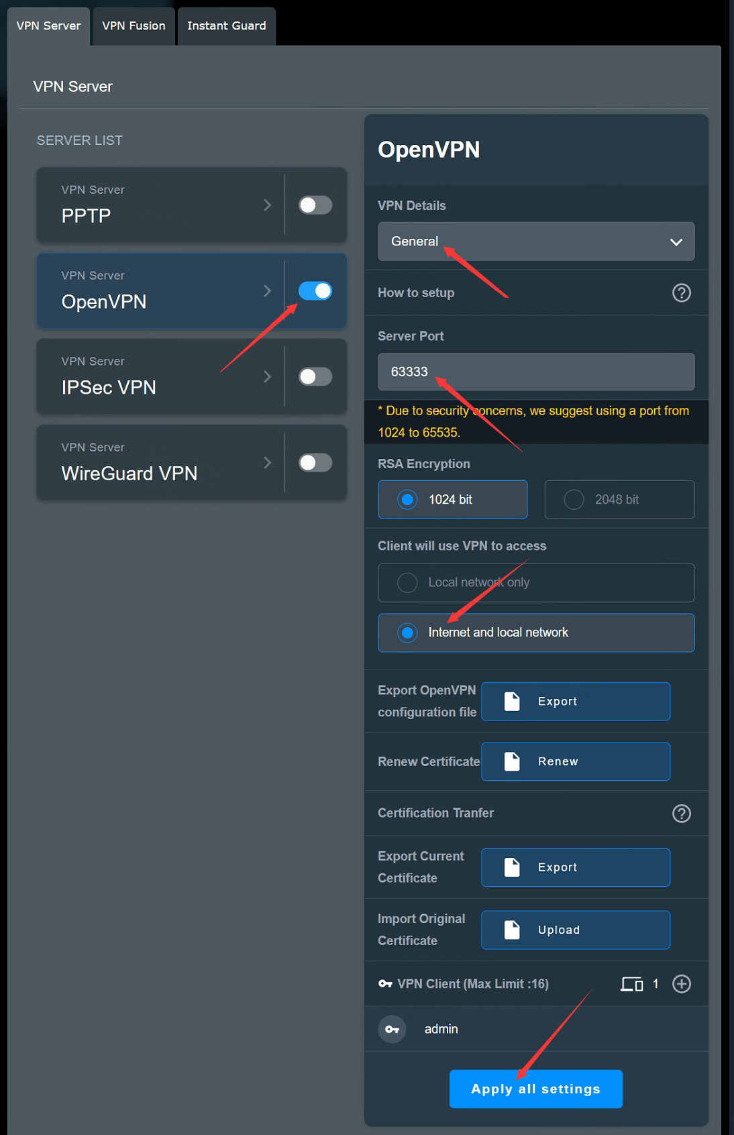The width and height of the screenshot is (734, 1135).
Task: Open the How to setup help icon
Action: coord(682,293)
